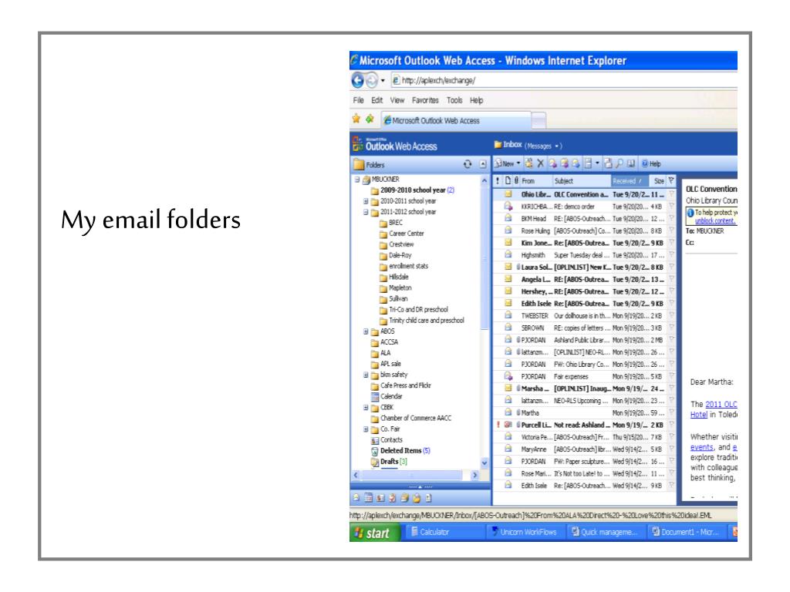Open Inbox shortcut icon in bottom navigation bar
The image size is (790, 592).
(356, 498)
